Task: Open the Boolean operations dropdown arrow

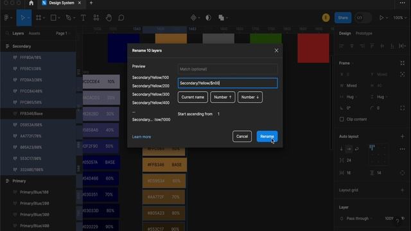Action: coord(227,17)
